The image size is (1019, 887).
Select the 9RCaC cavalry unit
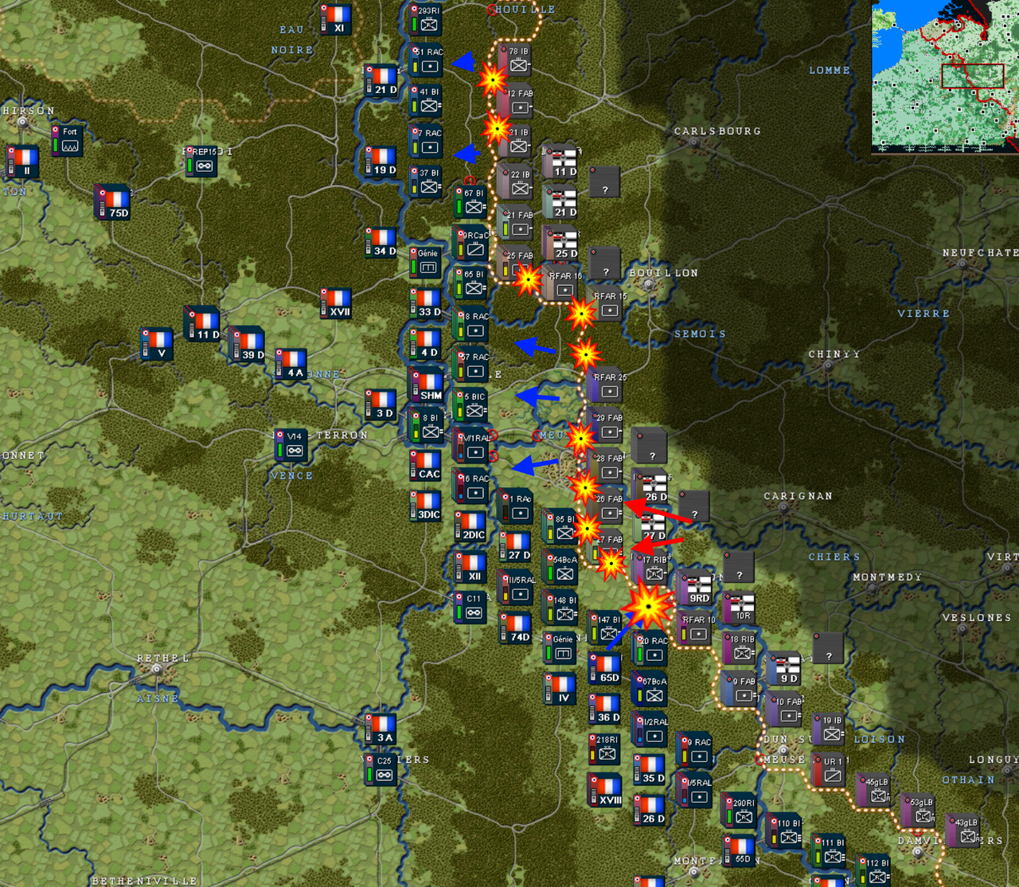[471, 243]
